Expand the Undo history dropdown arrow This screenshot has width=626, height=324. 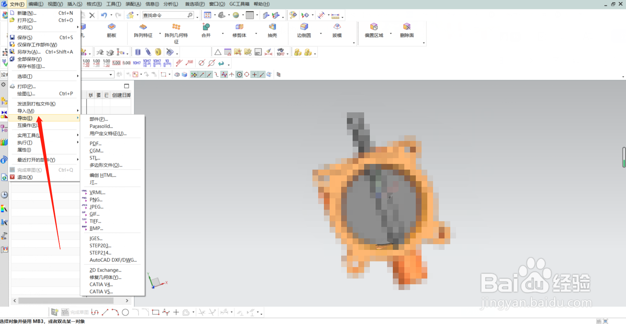pyautogui.click(x=111, y=15)
